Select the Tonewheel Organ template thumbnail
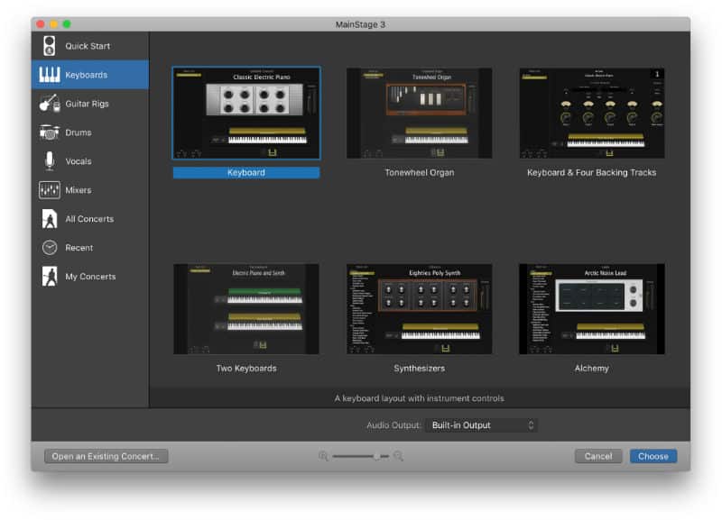 [x=419, y=114]
